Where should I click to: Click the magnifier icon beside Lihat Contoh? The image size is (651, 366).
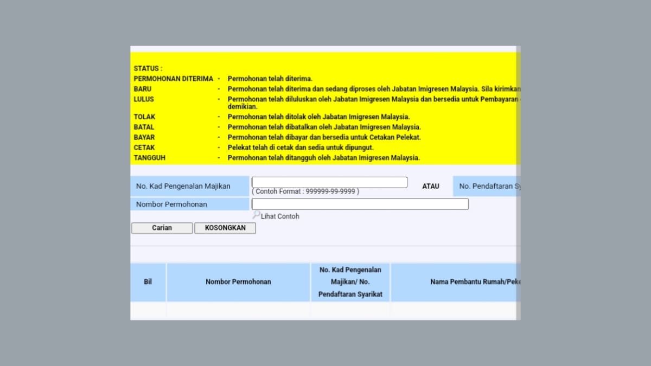pos(256,215)
